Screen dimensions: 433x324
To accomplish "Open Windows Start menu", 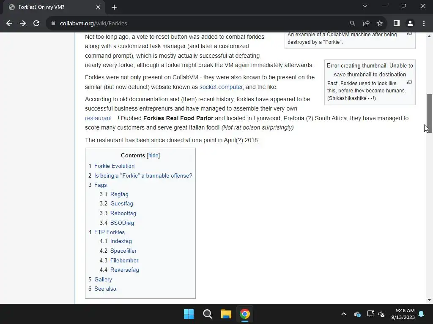I will pos(189,314).
